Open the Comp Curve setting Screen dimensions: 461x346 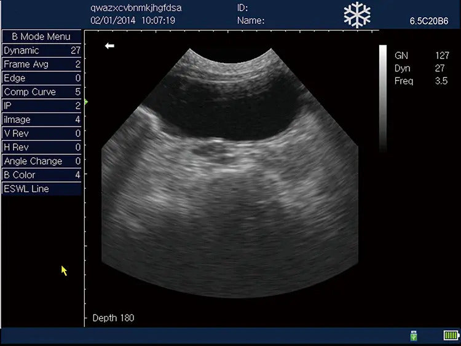click(42, 92)
